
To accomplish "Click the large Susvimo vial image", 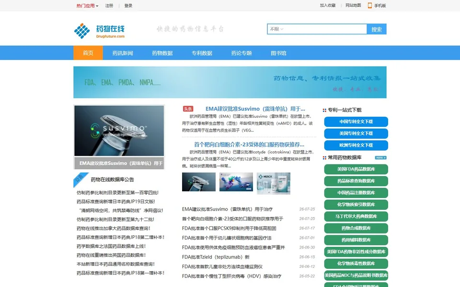I will (x=119, y=131).
